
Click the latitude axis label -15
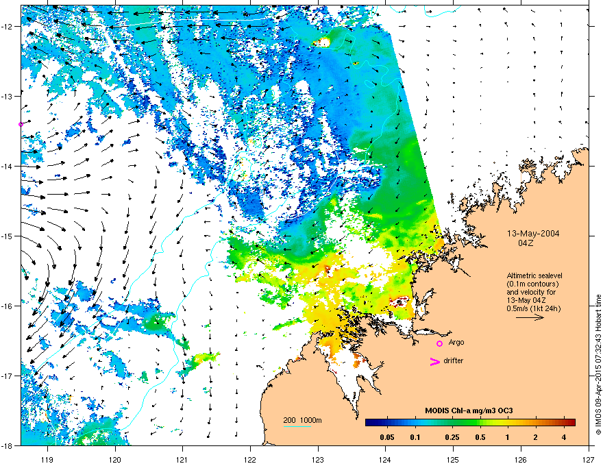tap(7, 236)
